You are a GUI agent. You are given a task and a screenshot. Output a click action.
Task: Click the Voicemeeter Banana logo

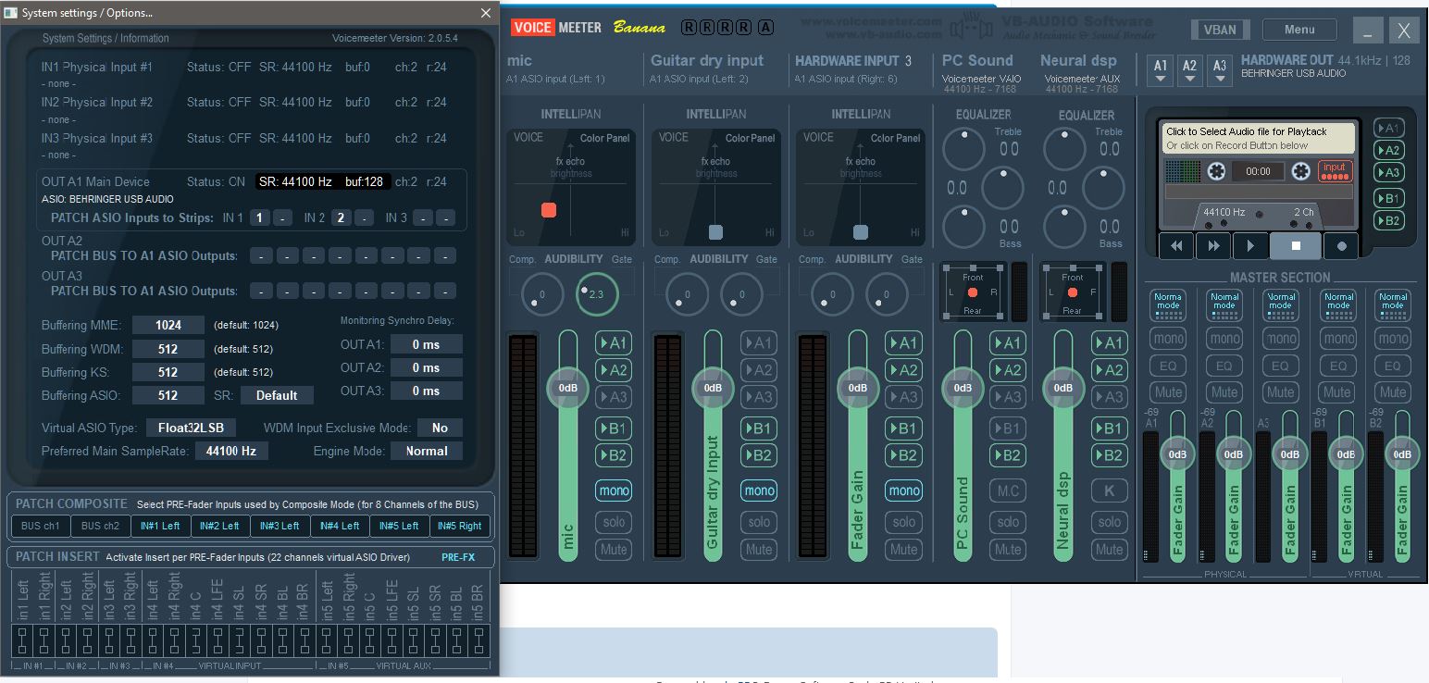[x=588, y=27]
